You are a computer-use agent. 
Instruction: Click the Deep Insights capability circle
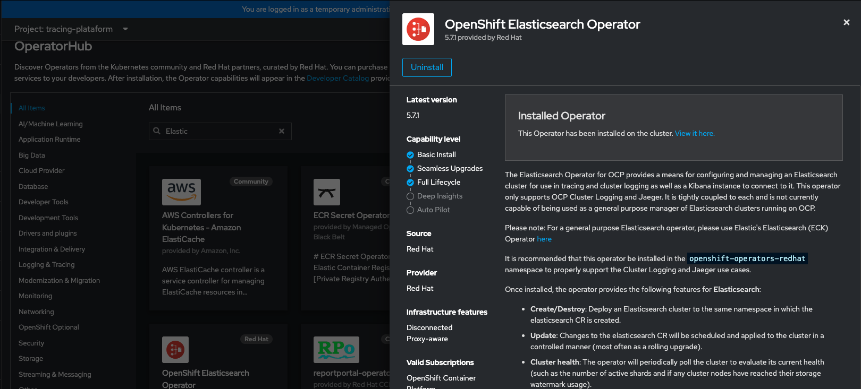(x=410, y=196)
